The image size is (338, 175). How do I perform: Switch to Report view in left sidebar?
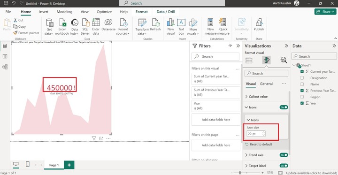tap(5, 46)
